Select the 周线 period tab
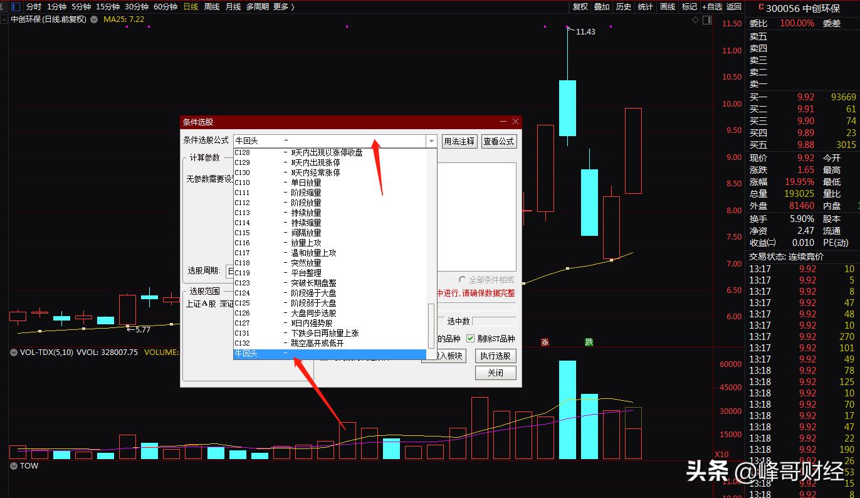The width and height of the screenshot is (860, 498). (212, 7)
